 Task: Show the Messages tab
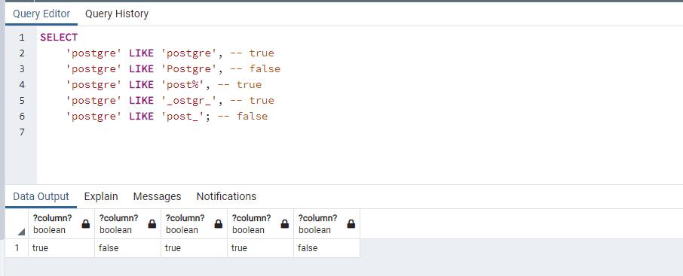(158, 196)
